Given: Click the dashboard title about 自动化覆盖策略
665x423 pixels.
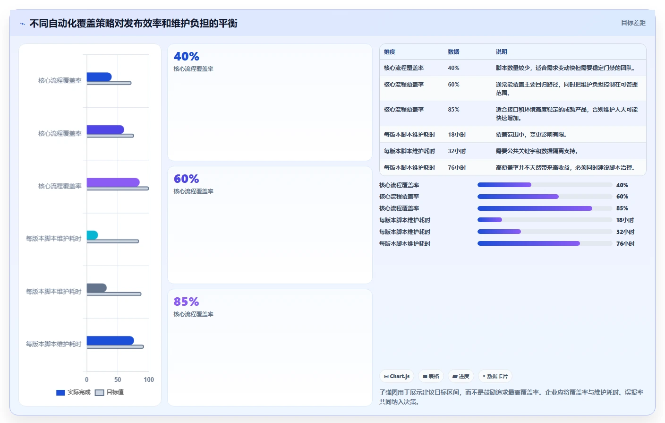Looking at the screenshot, I should [x=133, y=24].
